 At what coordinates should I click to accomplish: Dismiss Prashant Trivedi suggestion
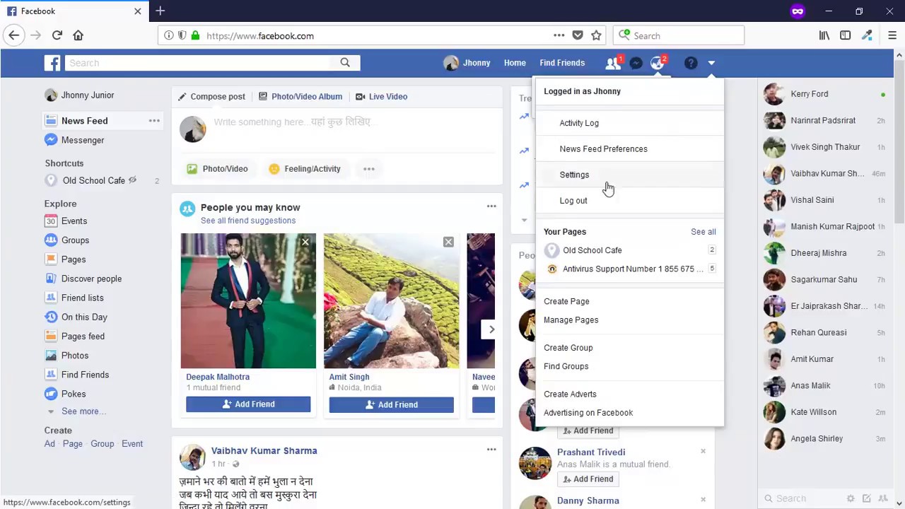coord(703,451)
